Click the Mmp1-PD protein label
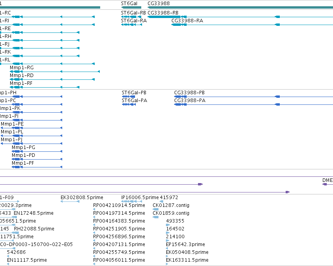 coord(23,155)
